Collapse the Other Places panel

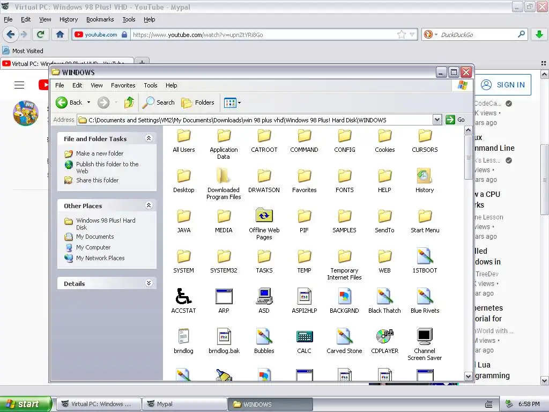(149, 205)
